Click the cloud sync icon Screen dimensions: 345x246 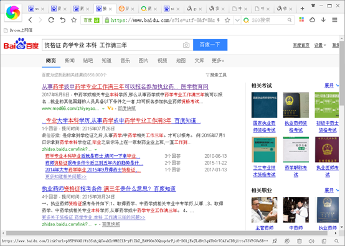pyautogui.click(x=312, y=20)
